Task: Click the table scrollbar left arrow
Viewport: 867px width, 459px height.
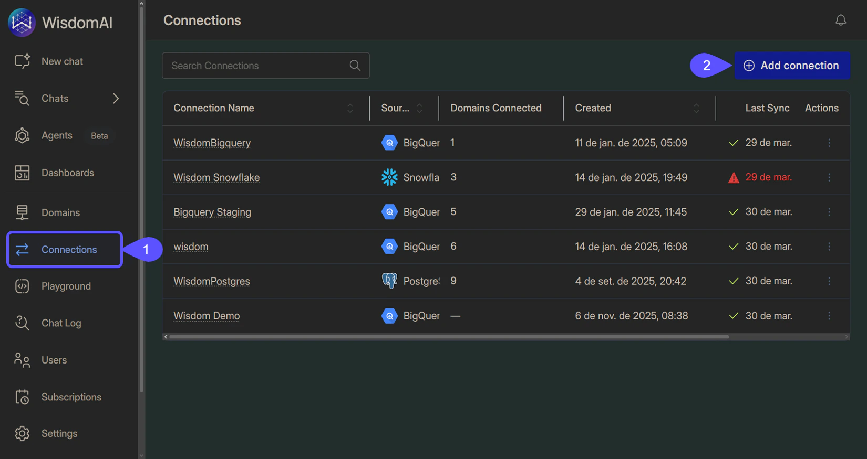Action: 166,337
